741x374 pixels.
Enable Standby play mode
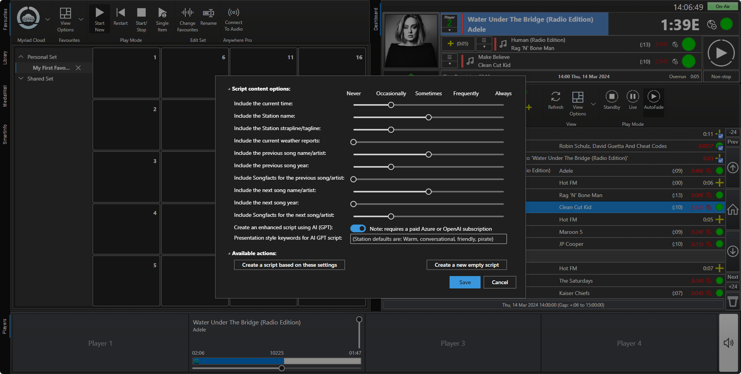coord(611,100)
